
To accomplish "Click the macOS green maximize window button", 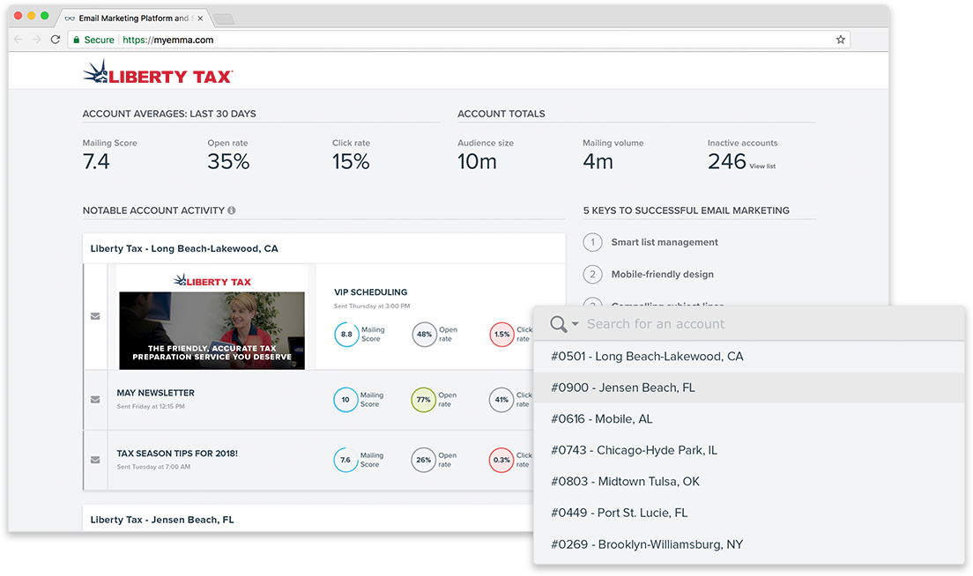I will pos(45,16).
